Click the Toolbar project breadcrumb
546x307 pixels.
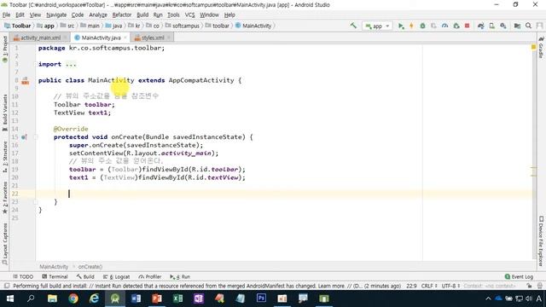[x=17, y=26]
